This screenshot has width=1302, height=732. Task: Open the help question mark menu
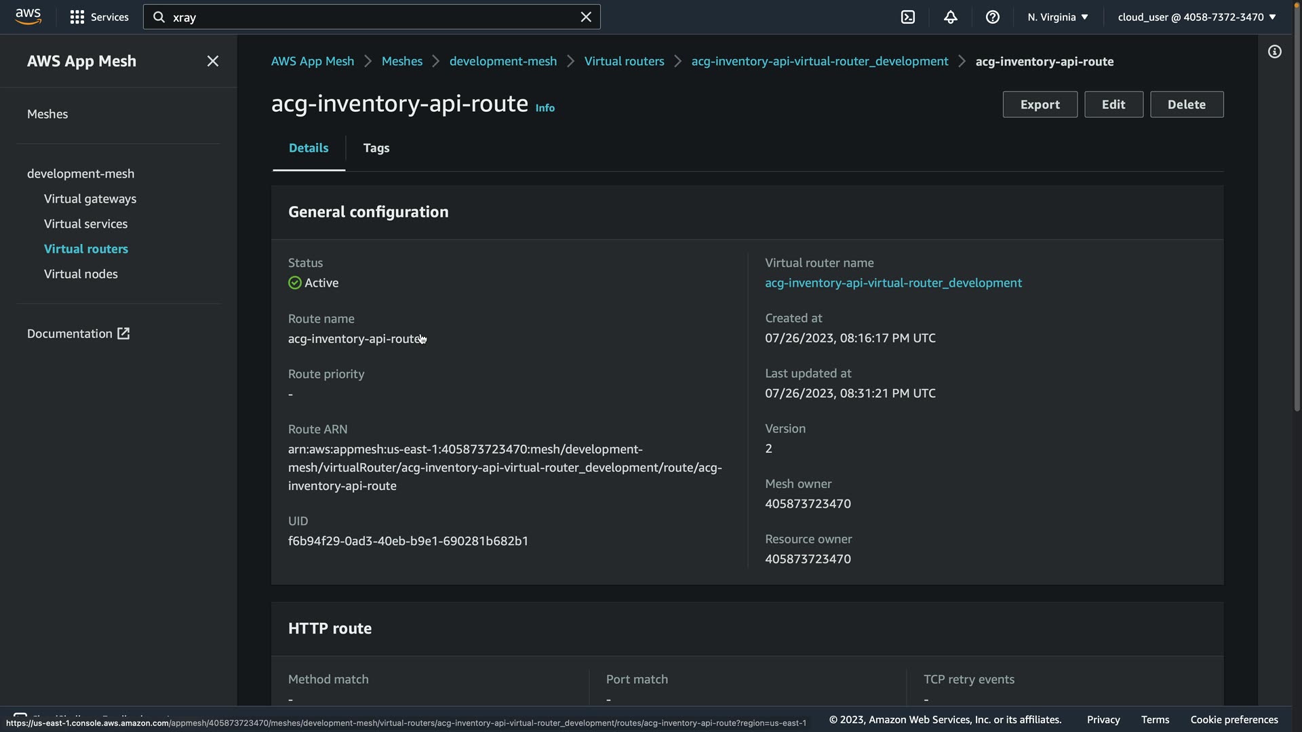tap(992, 17)
